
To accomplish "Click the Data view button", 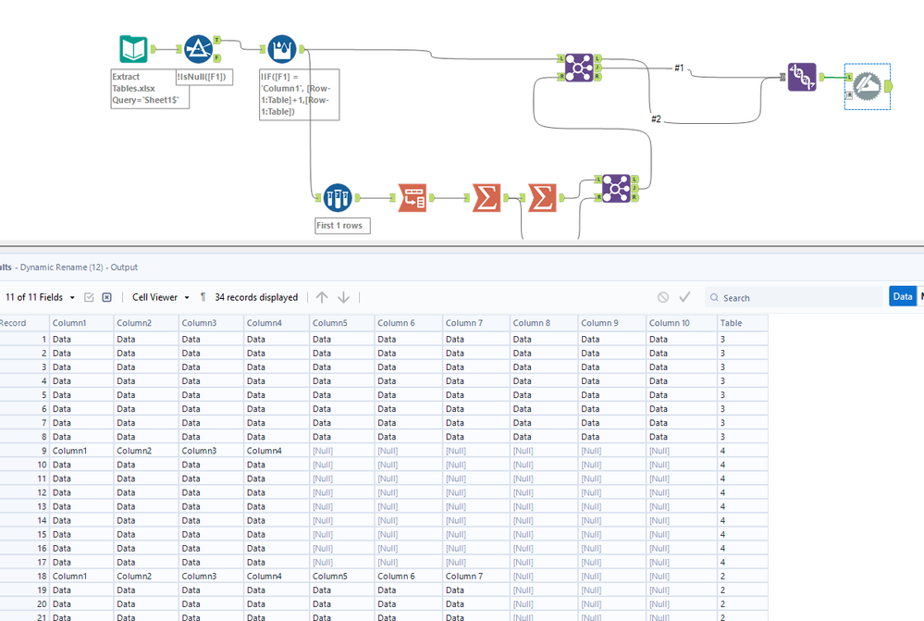I will point(902,297).
